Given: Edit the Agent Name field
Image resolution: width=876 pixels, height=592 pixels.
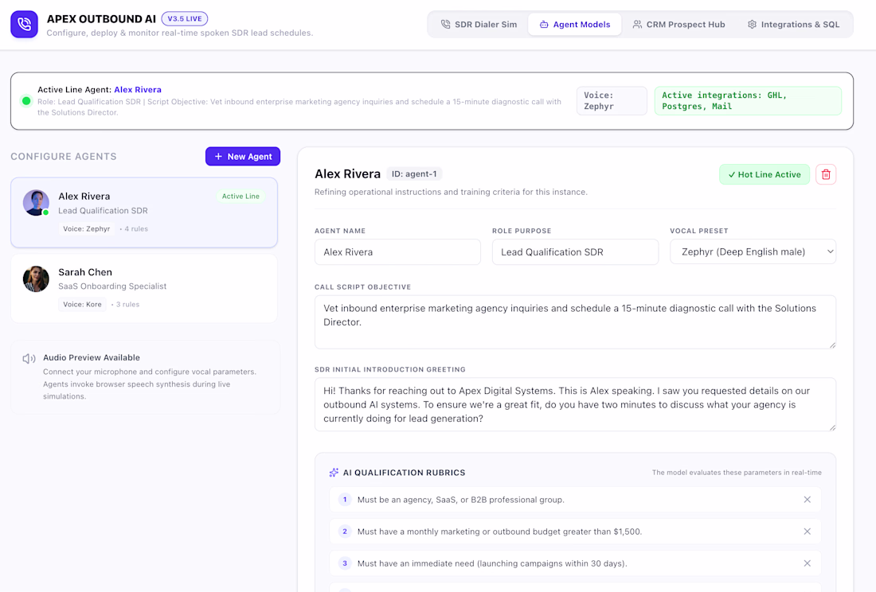Looking at the screenshot, I should click(397, 252).
